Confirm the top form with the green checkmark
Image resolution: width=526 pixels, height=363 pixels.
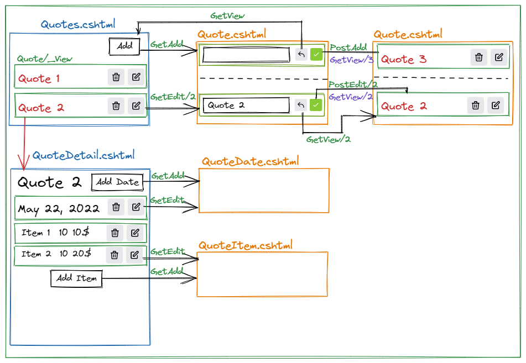click(316, 55)
